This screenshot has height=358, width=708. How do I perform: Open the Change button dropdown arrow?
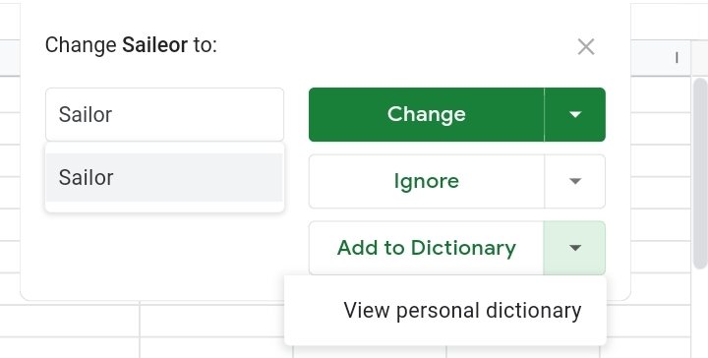(575, 114)
